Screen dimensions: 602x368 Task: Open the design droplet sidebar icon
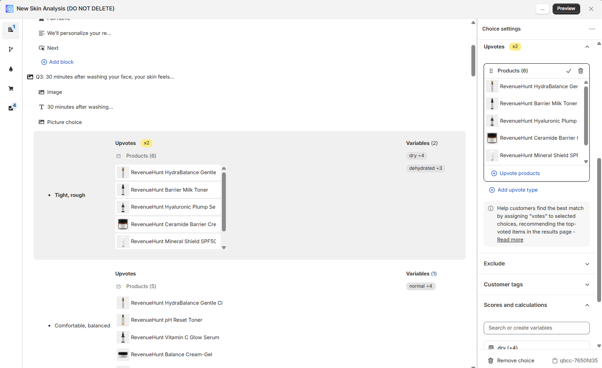click(11, 69)
